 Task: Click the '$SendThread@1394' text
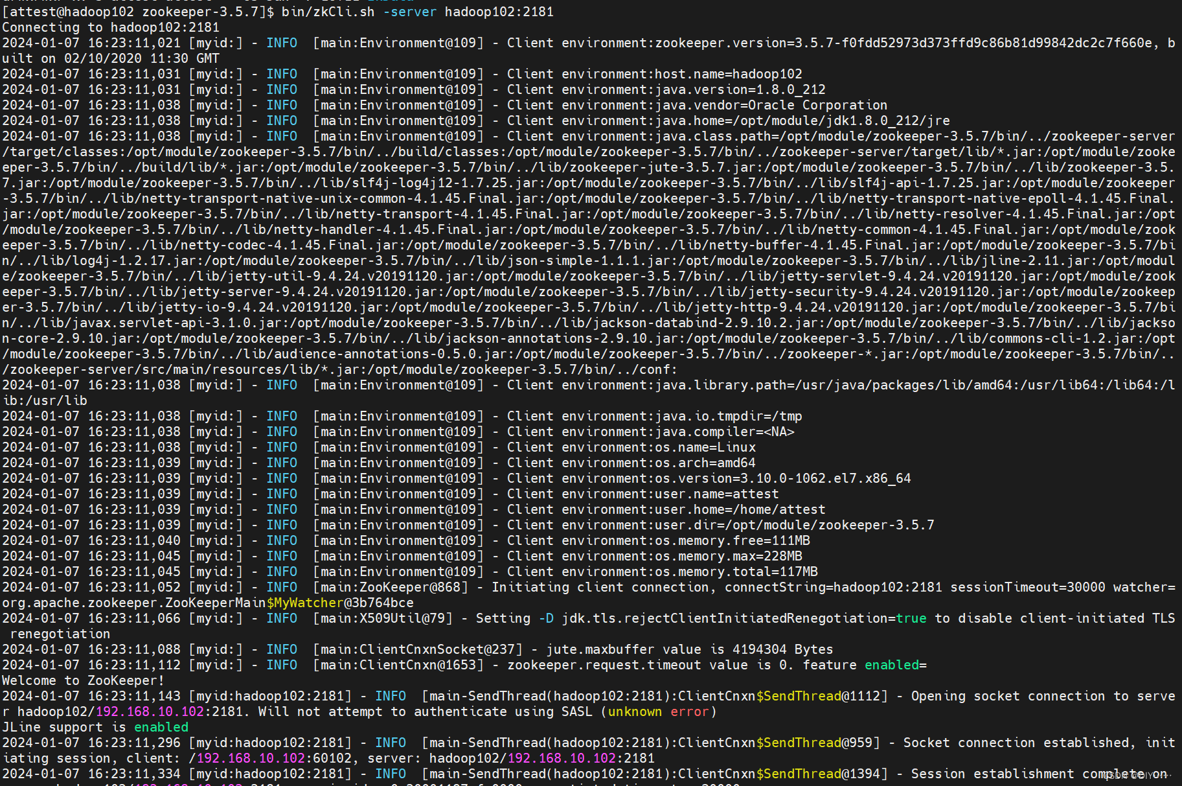coord(818,774)
